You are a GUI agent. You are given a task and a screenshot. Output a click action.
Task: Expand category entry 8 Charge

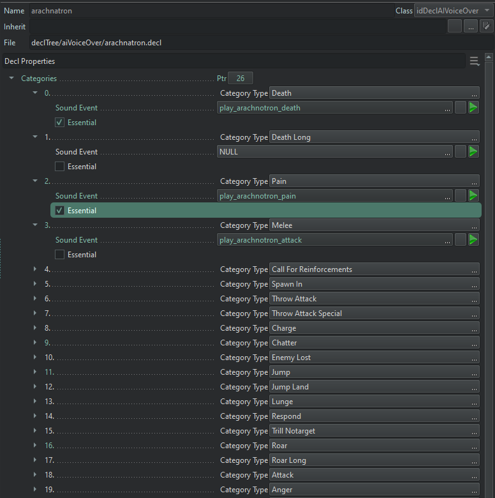[35, 328]
